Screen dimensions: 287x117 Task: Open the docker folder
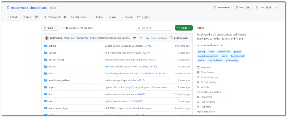(x=52, y=66)
